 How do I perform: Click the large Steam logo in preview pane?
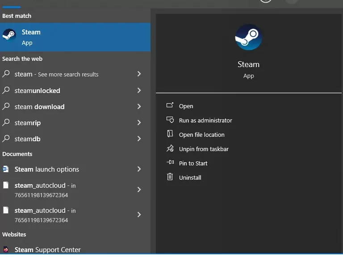pos(248,37)
